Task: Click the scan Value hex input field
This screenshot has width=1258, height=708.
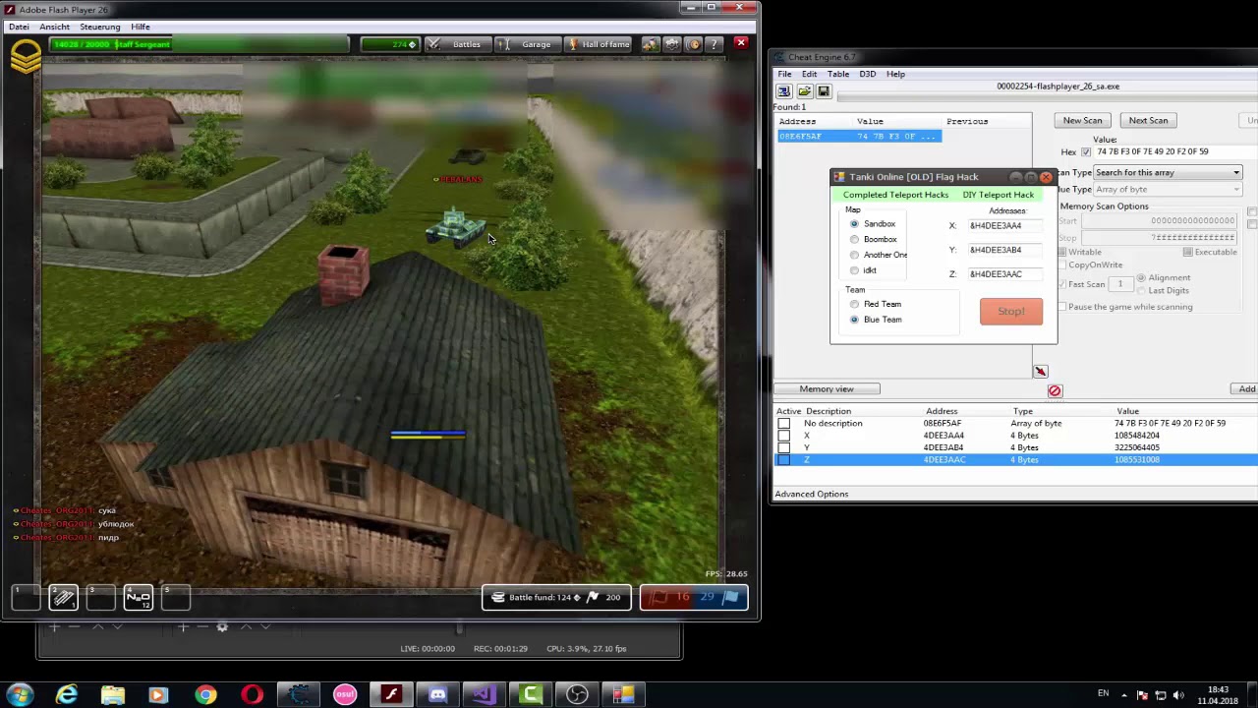Action: [1175, 152]
